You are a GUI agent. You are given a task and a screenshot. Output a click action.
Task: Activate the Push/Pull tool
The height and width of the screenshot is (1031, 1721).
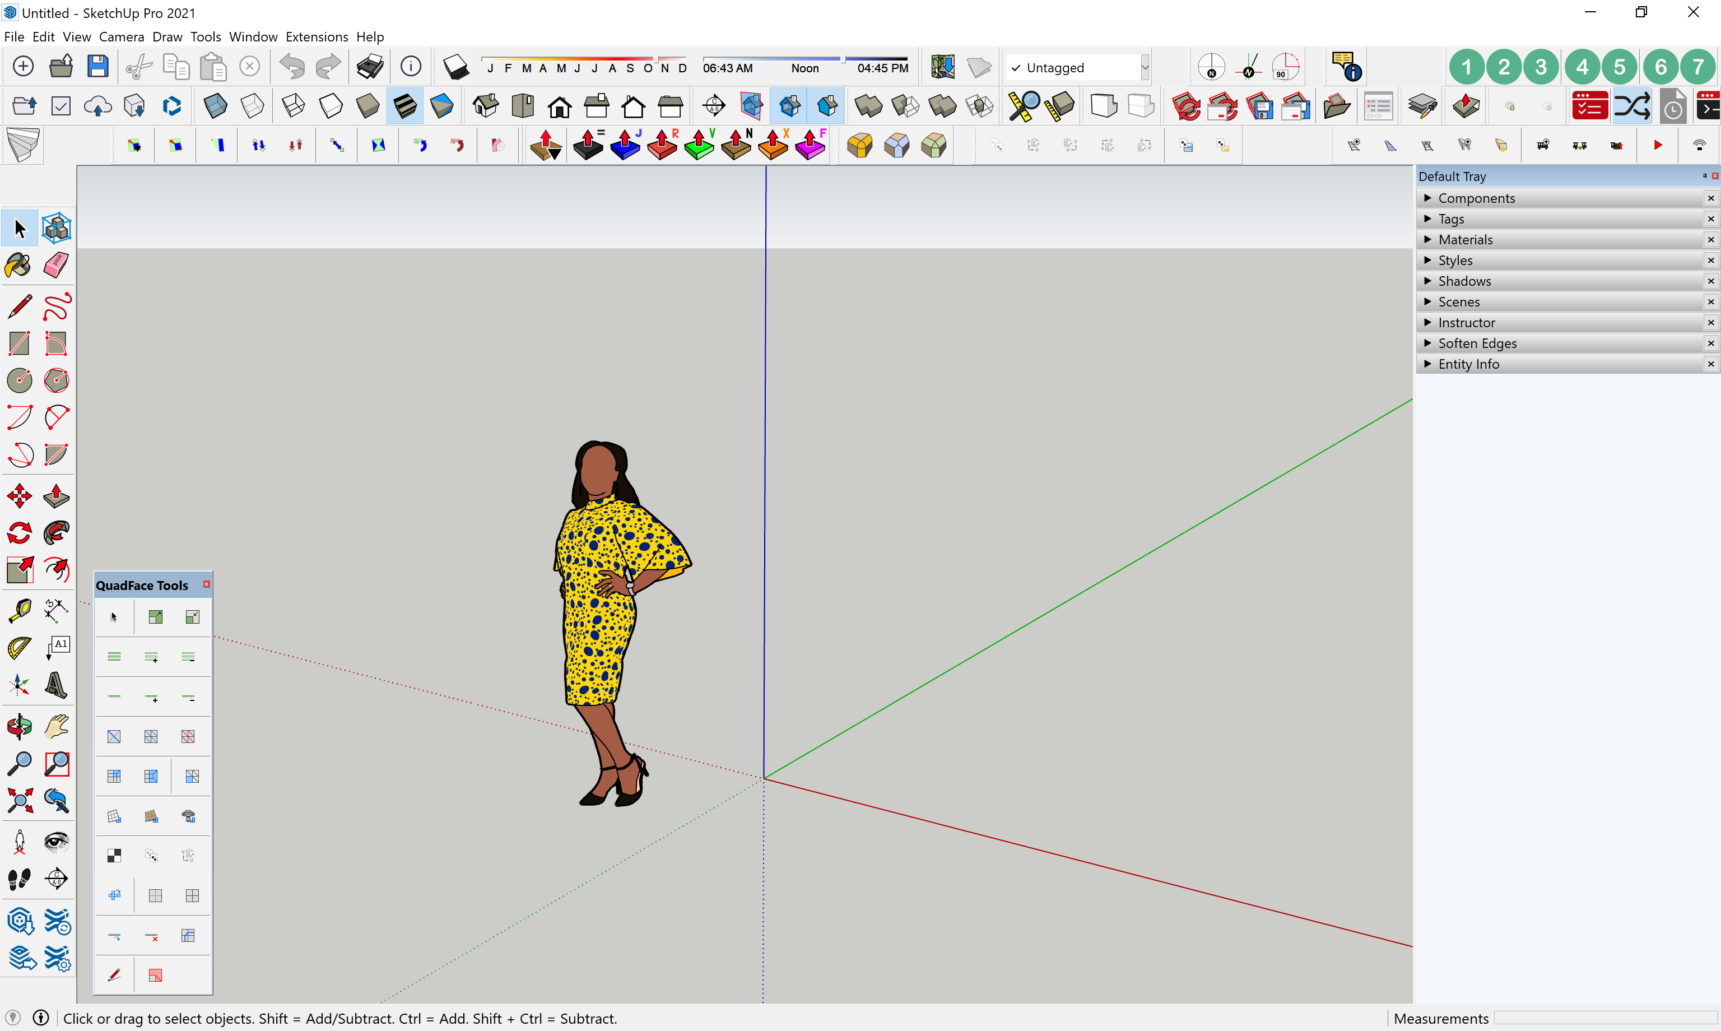coord(56,496)
